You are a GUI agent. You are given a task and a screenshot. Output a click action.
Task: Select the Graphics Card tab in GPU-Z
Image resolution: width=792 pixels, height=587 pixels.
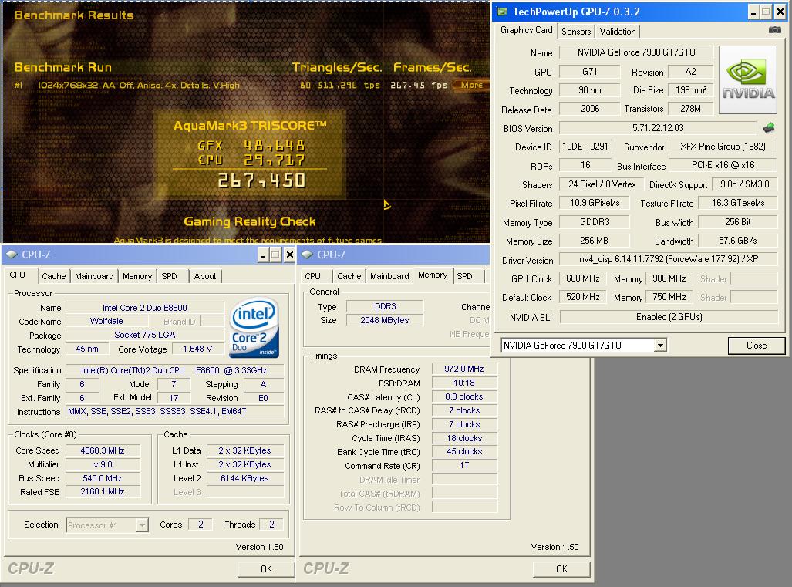click(526, 30)
